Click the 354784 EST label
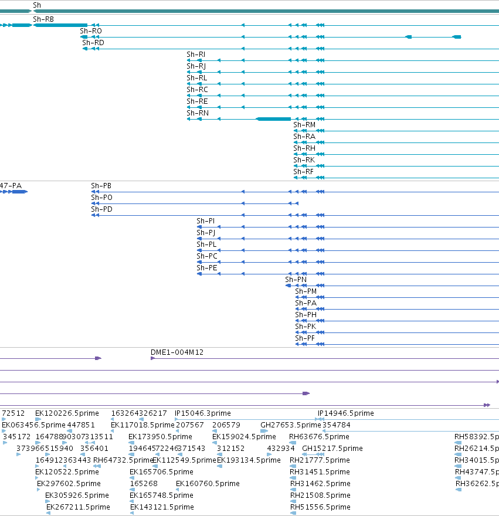 (x=337, y=425)
